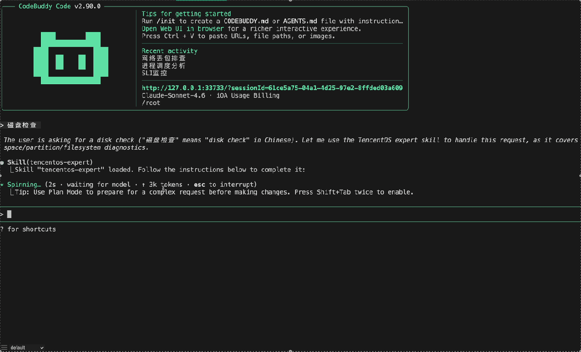This screenshot has width=581, height=352.
Task: Open the hamburger menu icon at bottom-left
Action: pos(4,348)
